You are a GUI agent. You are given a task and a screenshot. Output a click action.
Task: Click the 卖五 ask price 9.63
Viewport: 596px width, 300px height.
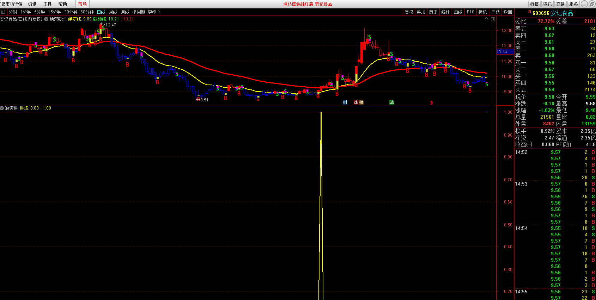pos(549,29)
